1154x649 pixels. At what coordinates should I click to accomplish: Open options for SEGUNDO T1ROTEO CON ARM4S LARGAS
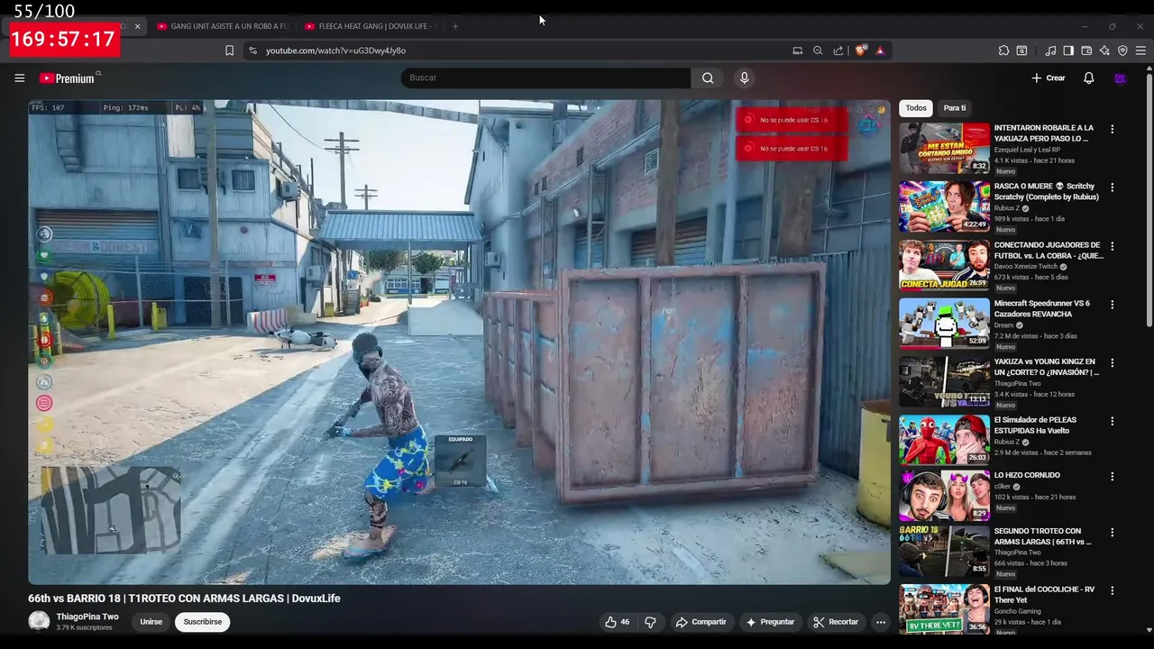coord(1112,532)
